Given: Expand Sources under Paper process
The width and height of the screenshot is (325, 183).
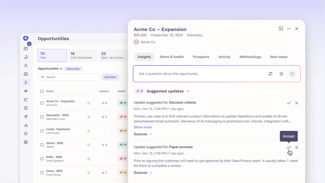Looking at the screenshot, I should 143,173.
